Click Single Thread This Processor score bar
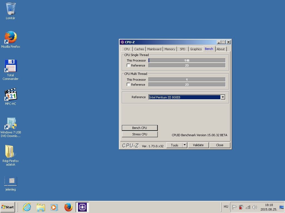This screenshot has height=213, width=285. [x=187, y=60]
